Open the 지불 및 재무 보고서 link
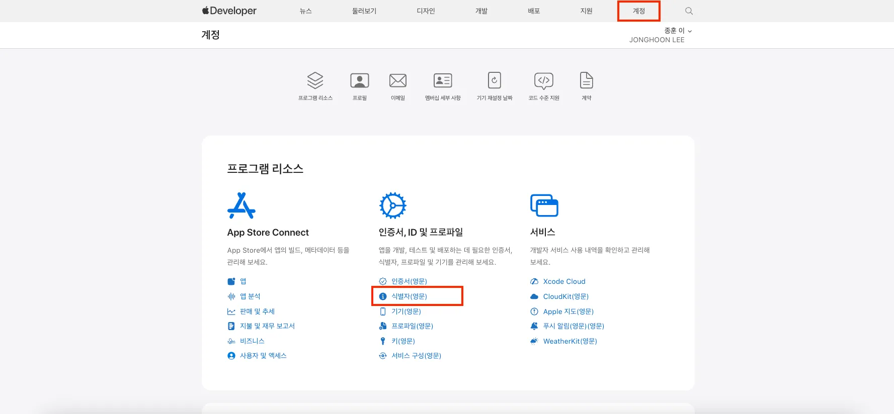The image size is (894, 414). point(267,326)
